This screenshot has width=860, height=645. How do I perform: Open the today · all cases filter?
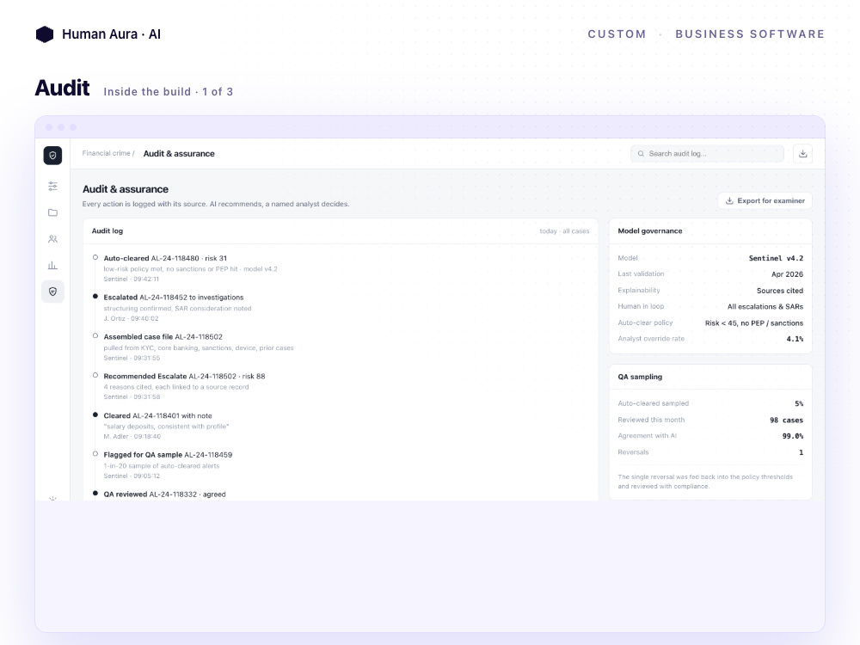tap(564, 231)
